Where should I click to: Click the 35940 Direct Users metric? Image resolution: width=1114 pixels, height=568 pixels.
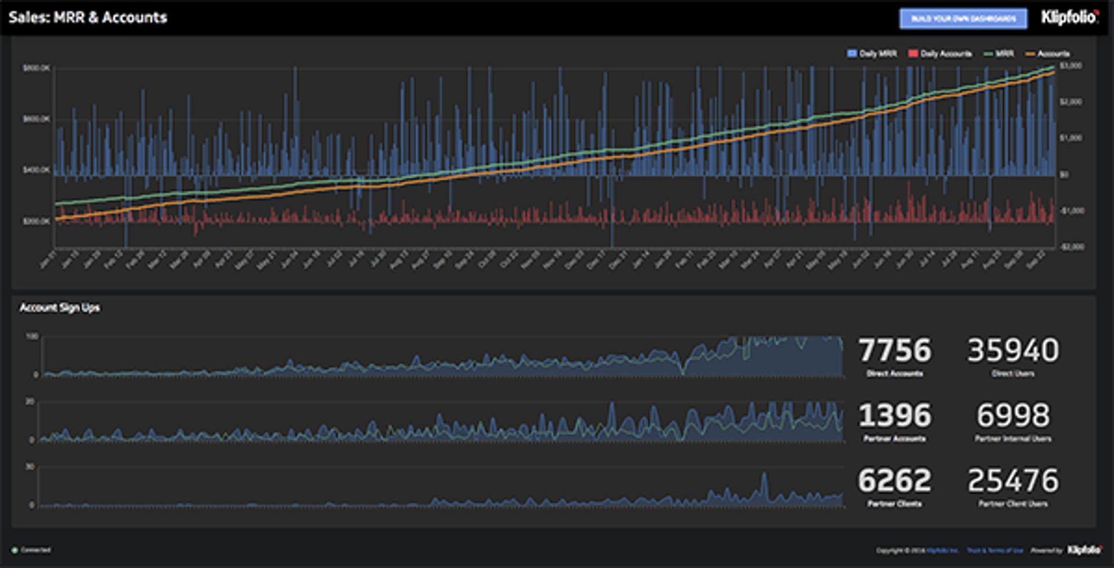point(1013,350)
